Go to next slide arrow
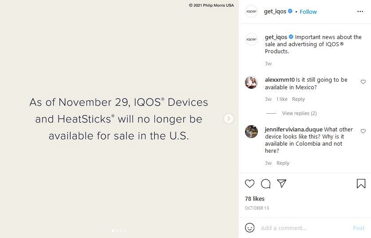The height and width of the screenshot is (238, 371). (229, 119)
